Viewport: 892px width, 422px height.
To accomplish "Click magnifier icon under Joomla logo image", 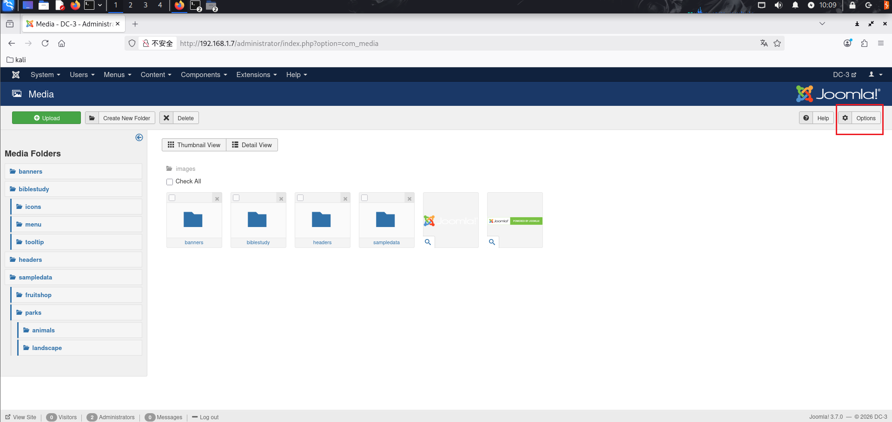I will [x=428, y=242].
